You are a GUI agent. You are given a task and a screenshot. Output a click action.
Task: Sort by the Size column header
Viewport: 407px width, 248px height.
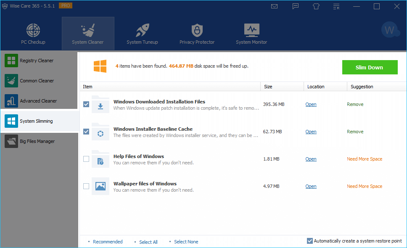(x=282, y=87)
